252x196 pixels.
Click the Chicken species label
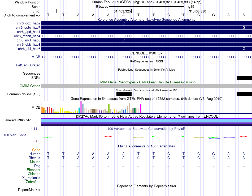tap(34, 174)
